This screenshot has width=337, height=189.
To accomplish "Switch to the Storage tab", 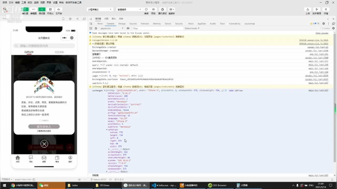I will [x=122, y=23].
